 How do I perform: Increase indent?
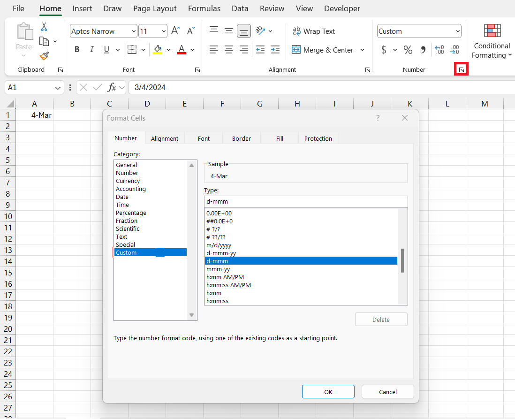point(275,50)
